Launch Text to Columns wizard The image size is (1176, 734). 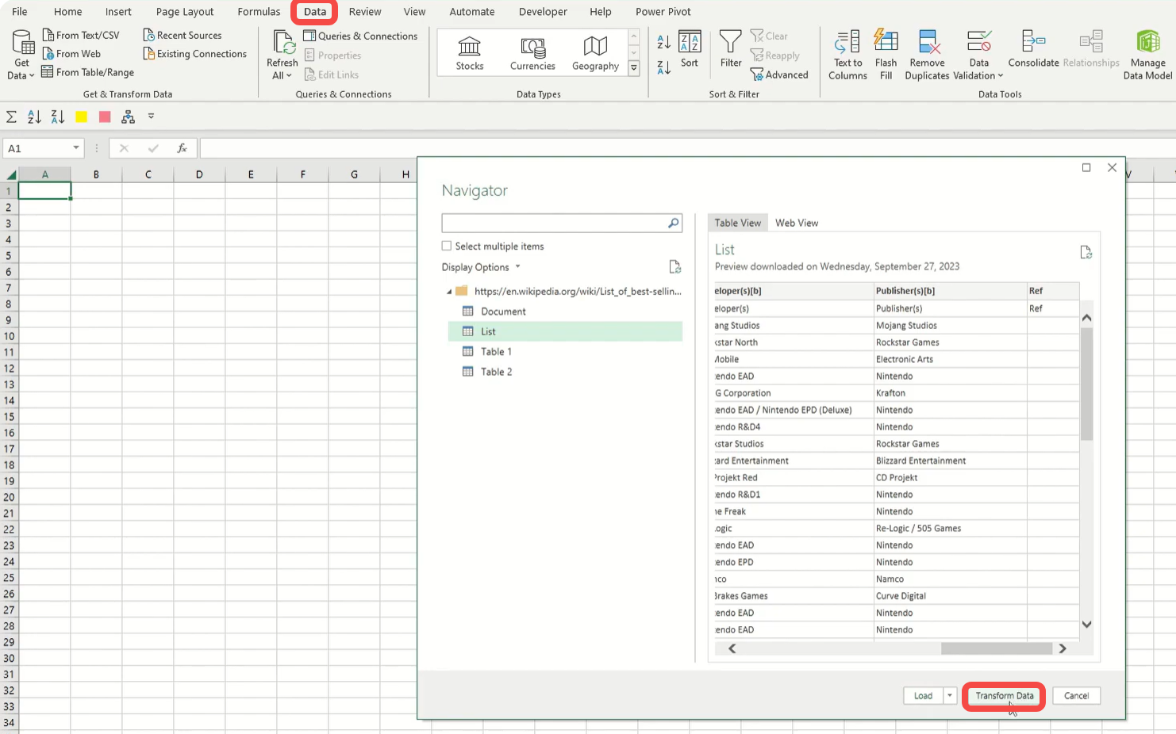pyautogui.click(x=847, y=55)
